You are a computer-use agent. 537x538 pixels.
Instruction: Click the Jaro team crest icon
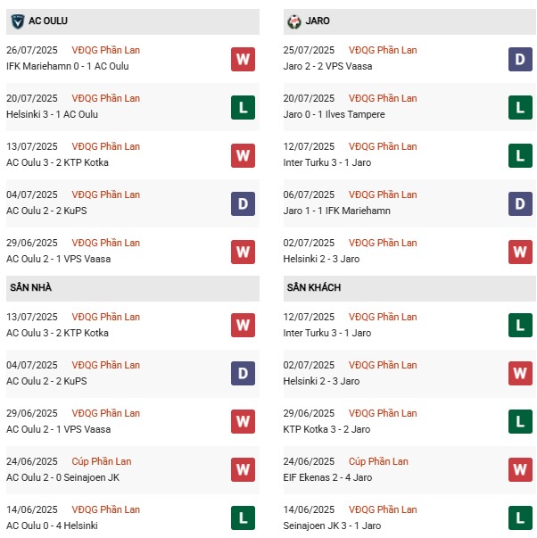294,21
